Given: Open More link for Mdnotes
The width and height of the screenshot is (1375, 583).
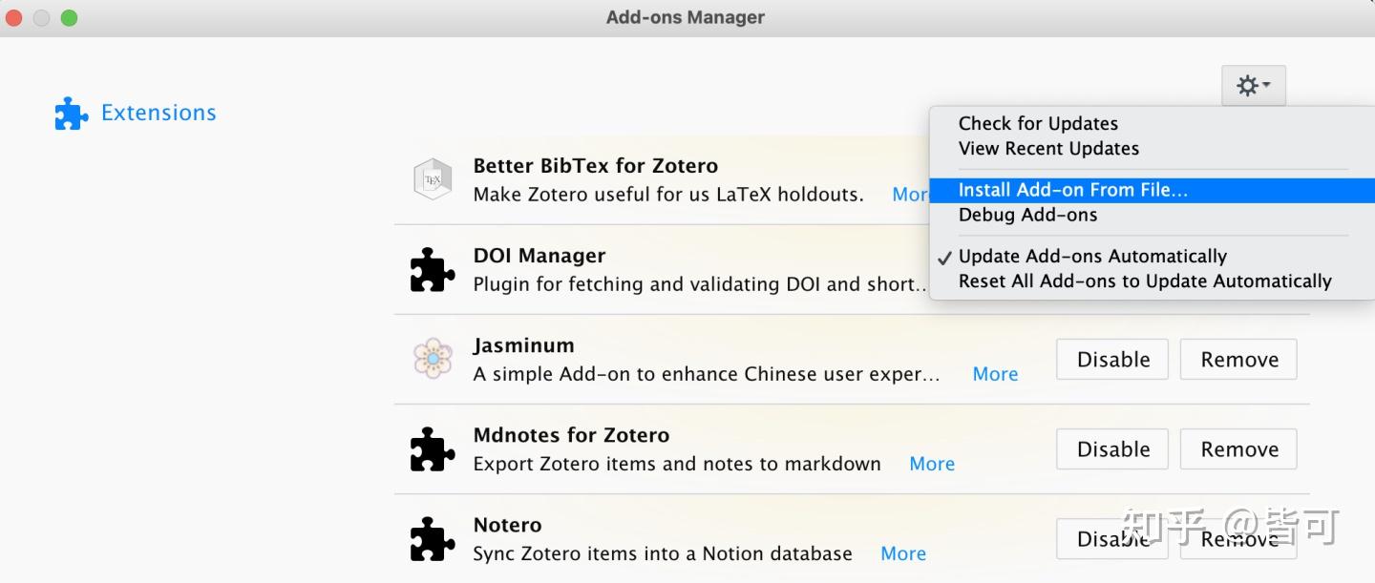Looking at the screenshot, I should click(932, 464).
